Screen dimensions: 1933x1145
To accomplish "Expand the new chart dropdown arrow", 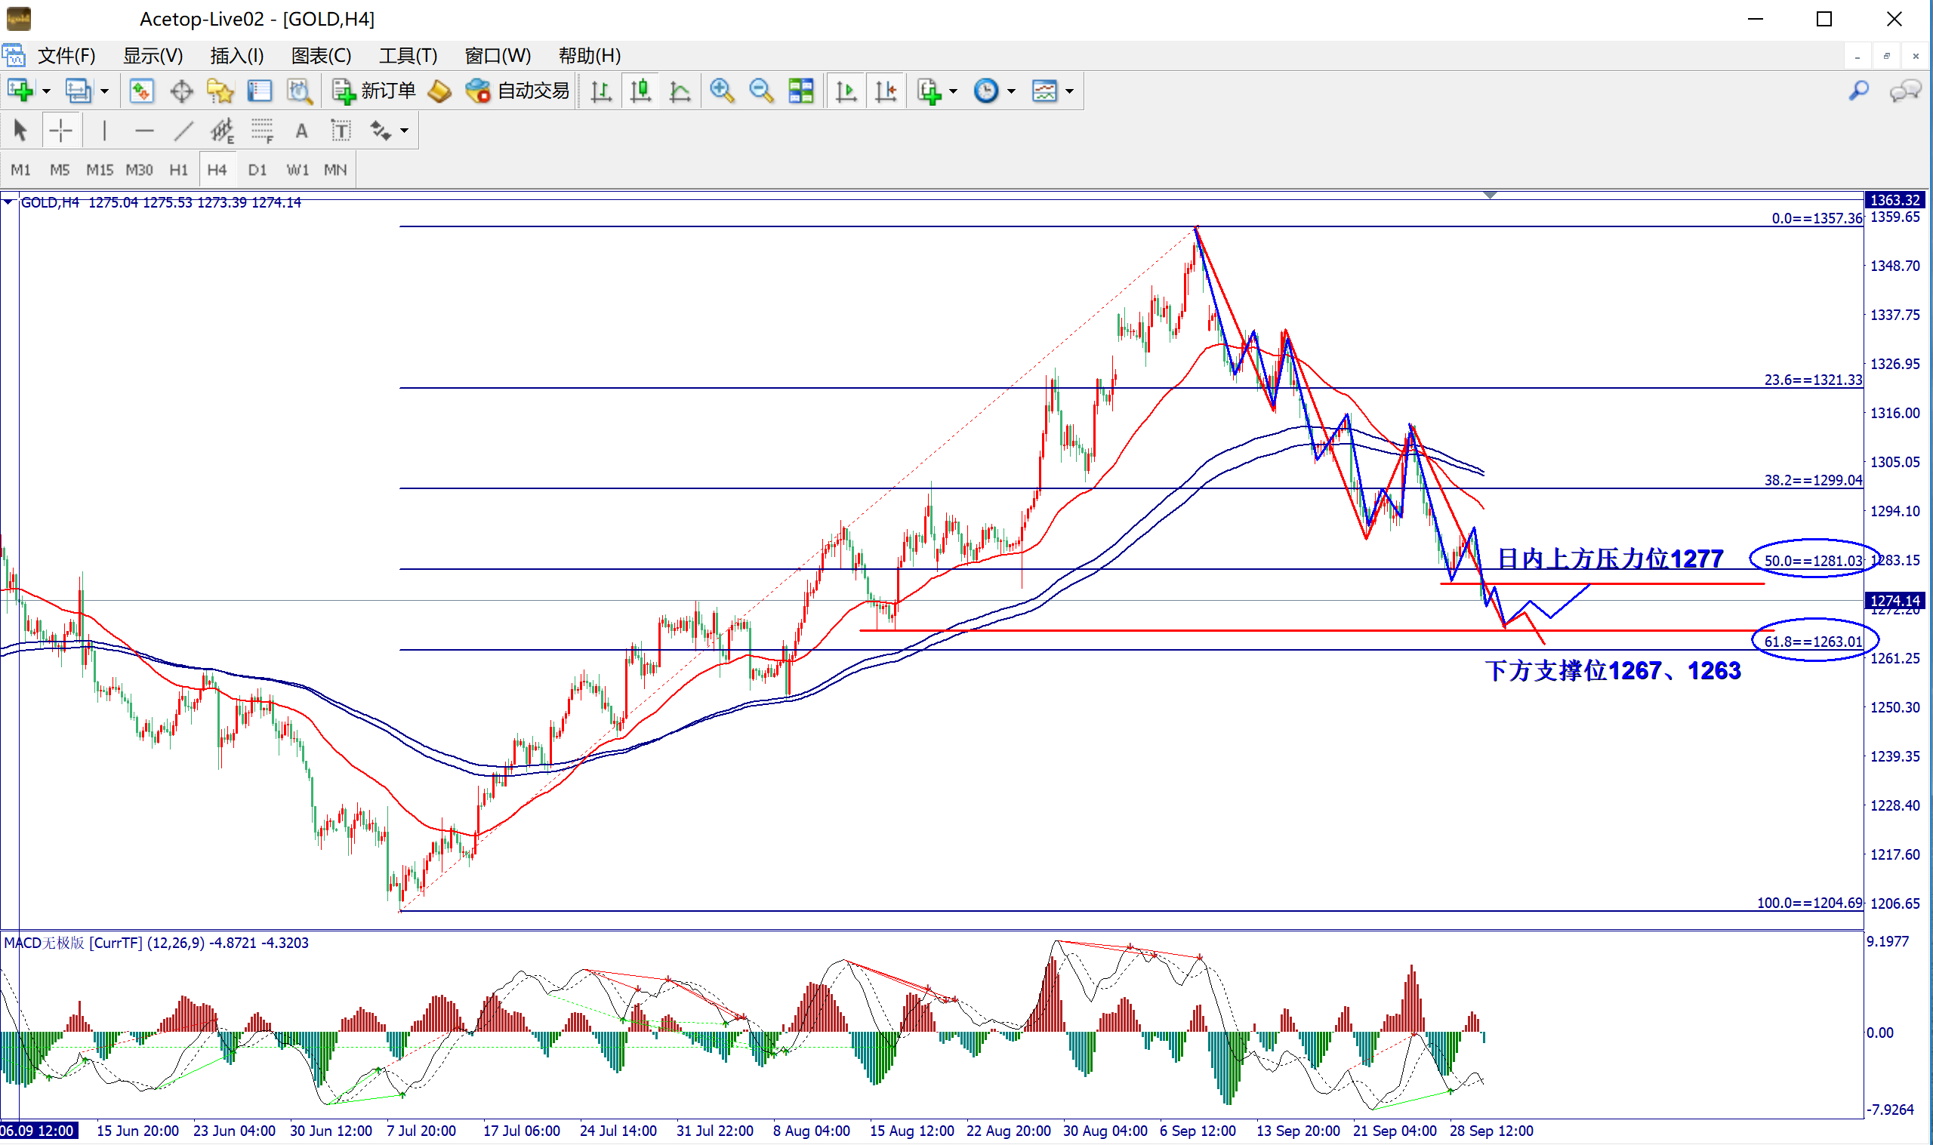I will (46, 91).
